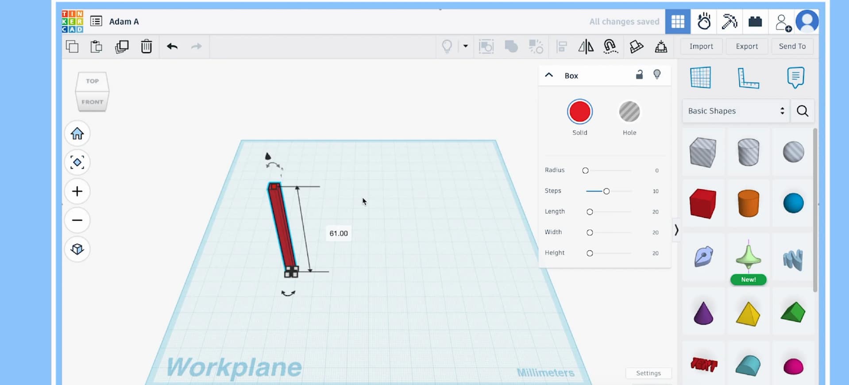Click the shapes panel scrollbar

[x=815, y=210]
